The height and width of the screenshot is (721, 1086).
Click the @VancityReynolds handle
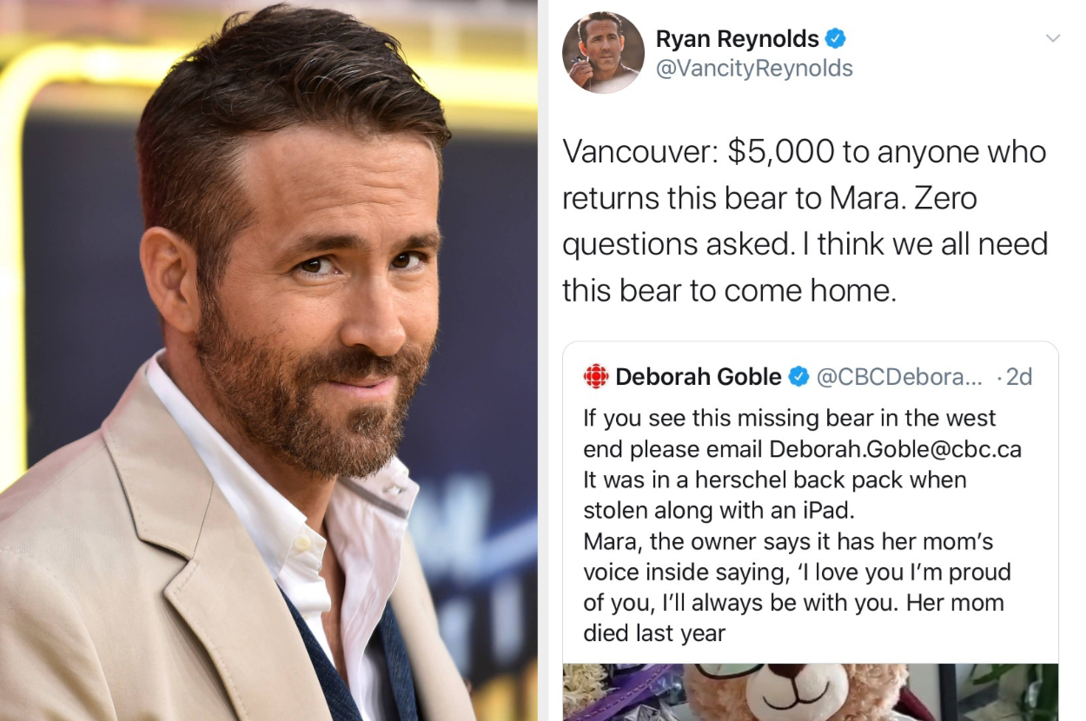(753, 69)
